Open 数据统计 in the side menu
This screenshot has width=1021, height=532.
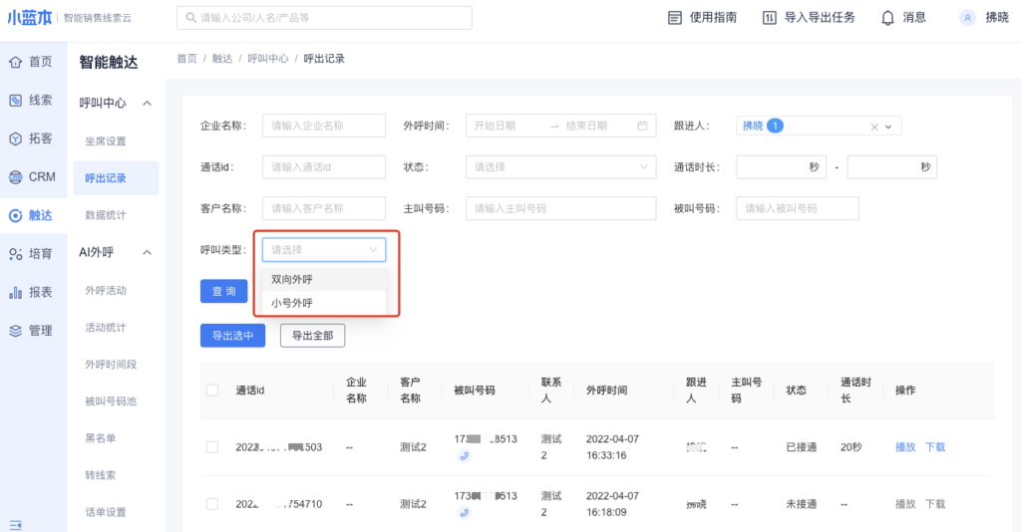pyautogui.click(x=106, y=215)
